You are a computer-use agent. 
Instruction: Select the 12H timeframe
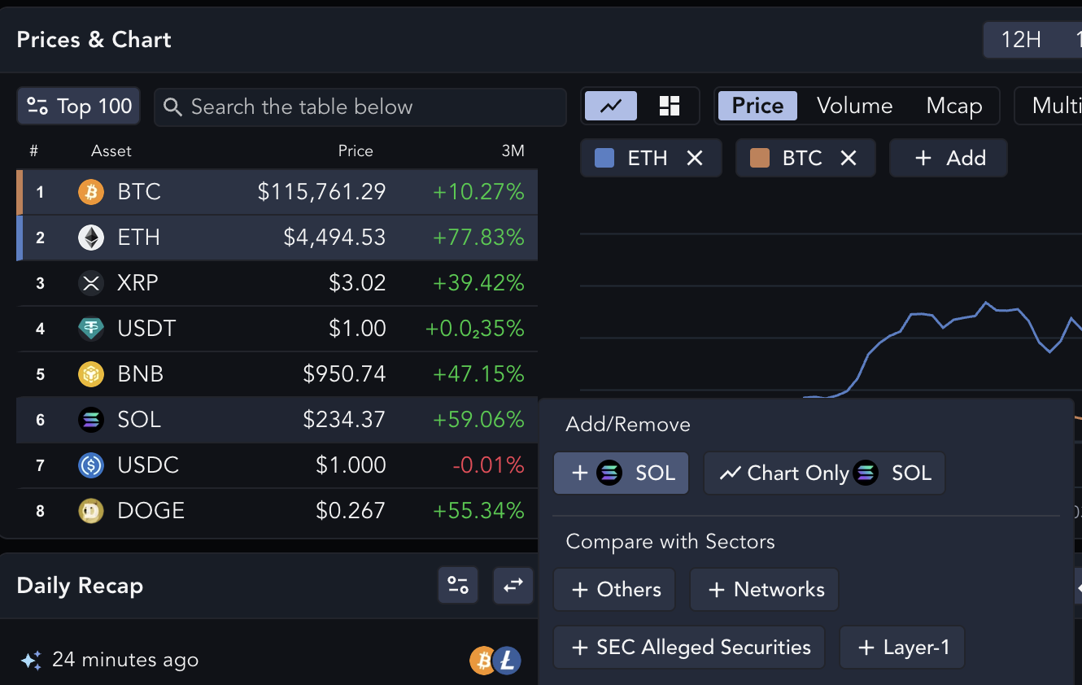click(x=1021, y=39)
